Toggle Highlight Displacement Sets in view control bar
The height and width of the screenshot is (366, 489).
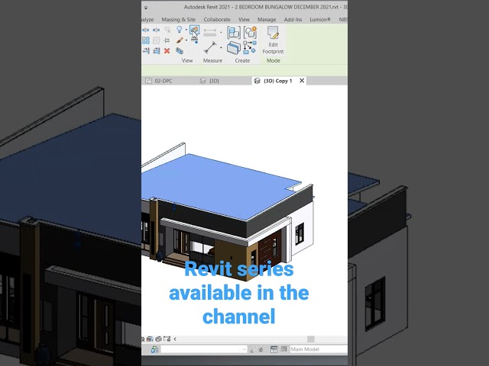point(158,339)
